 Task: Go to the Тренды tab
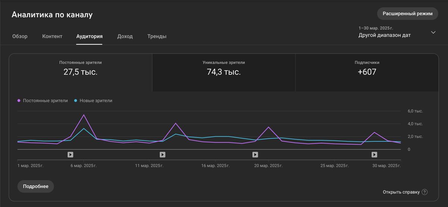(x=157, y=37)
